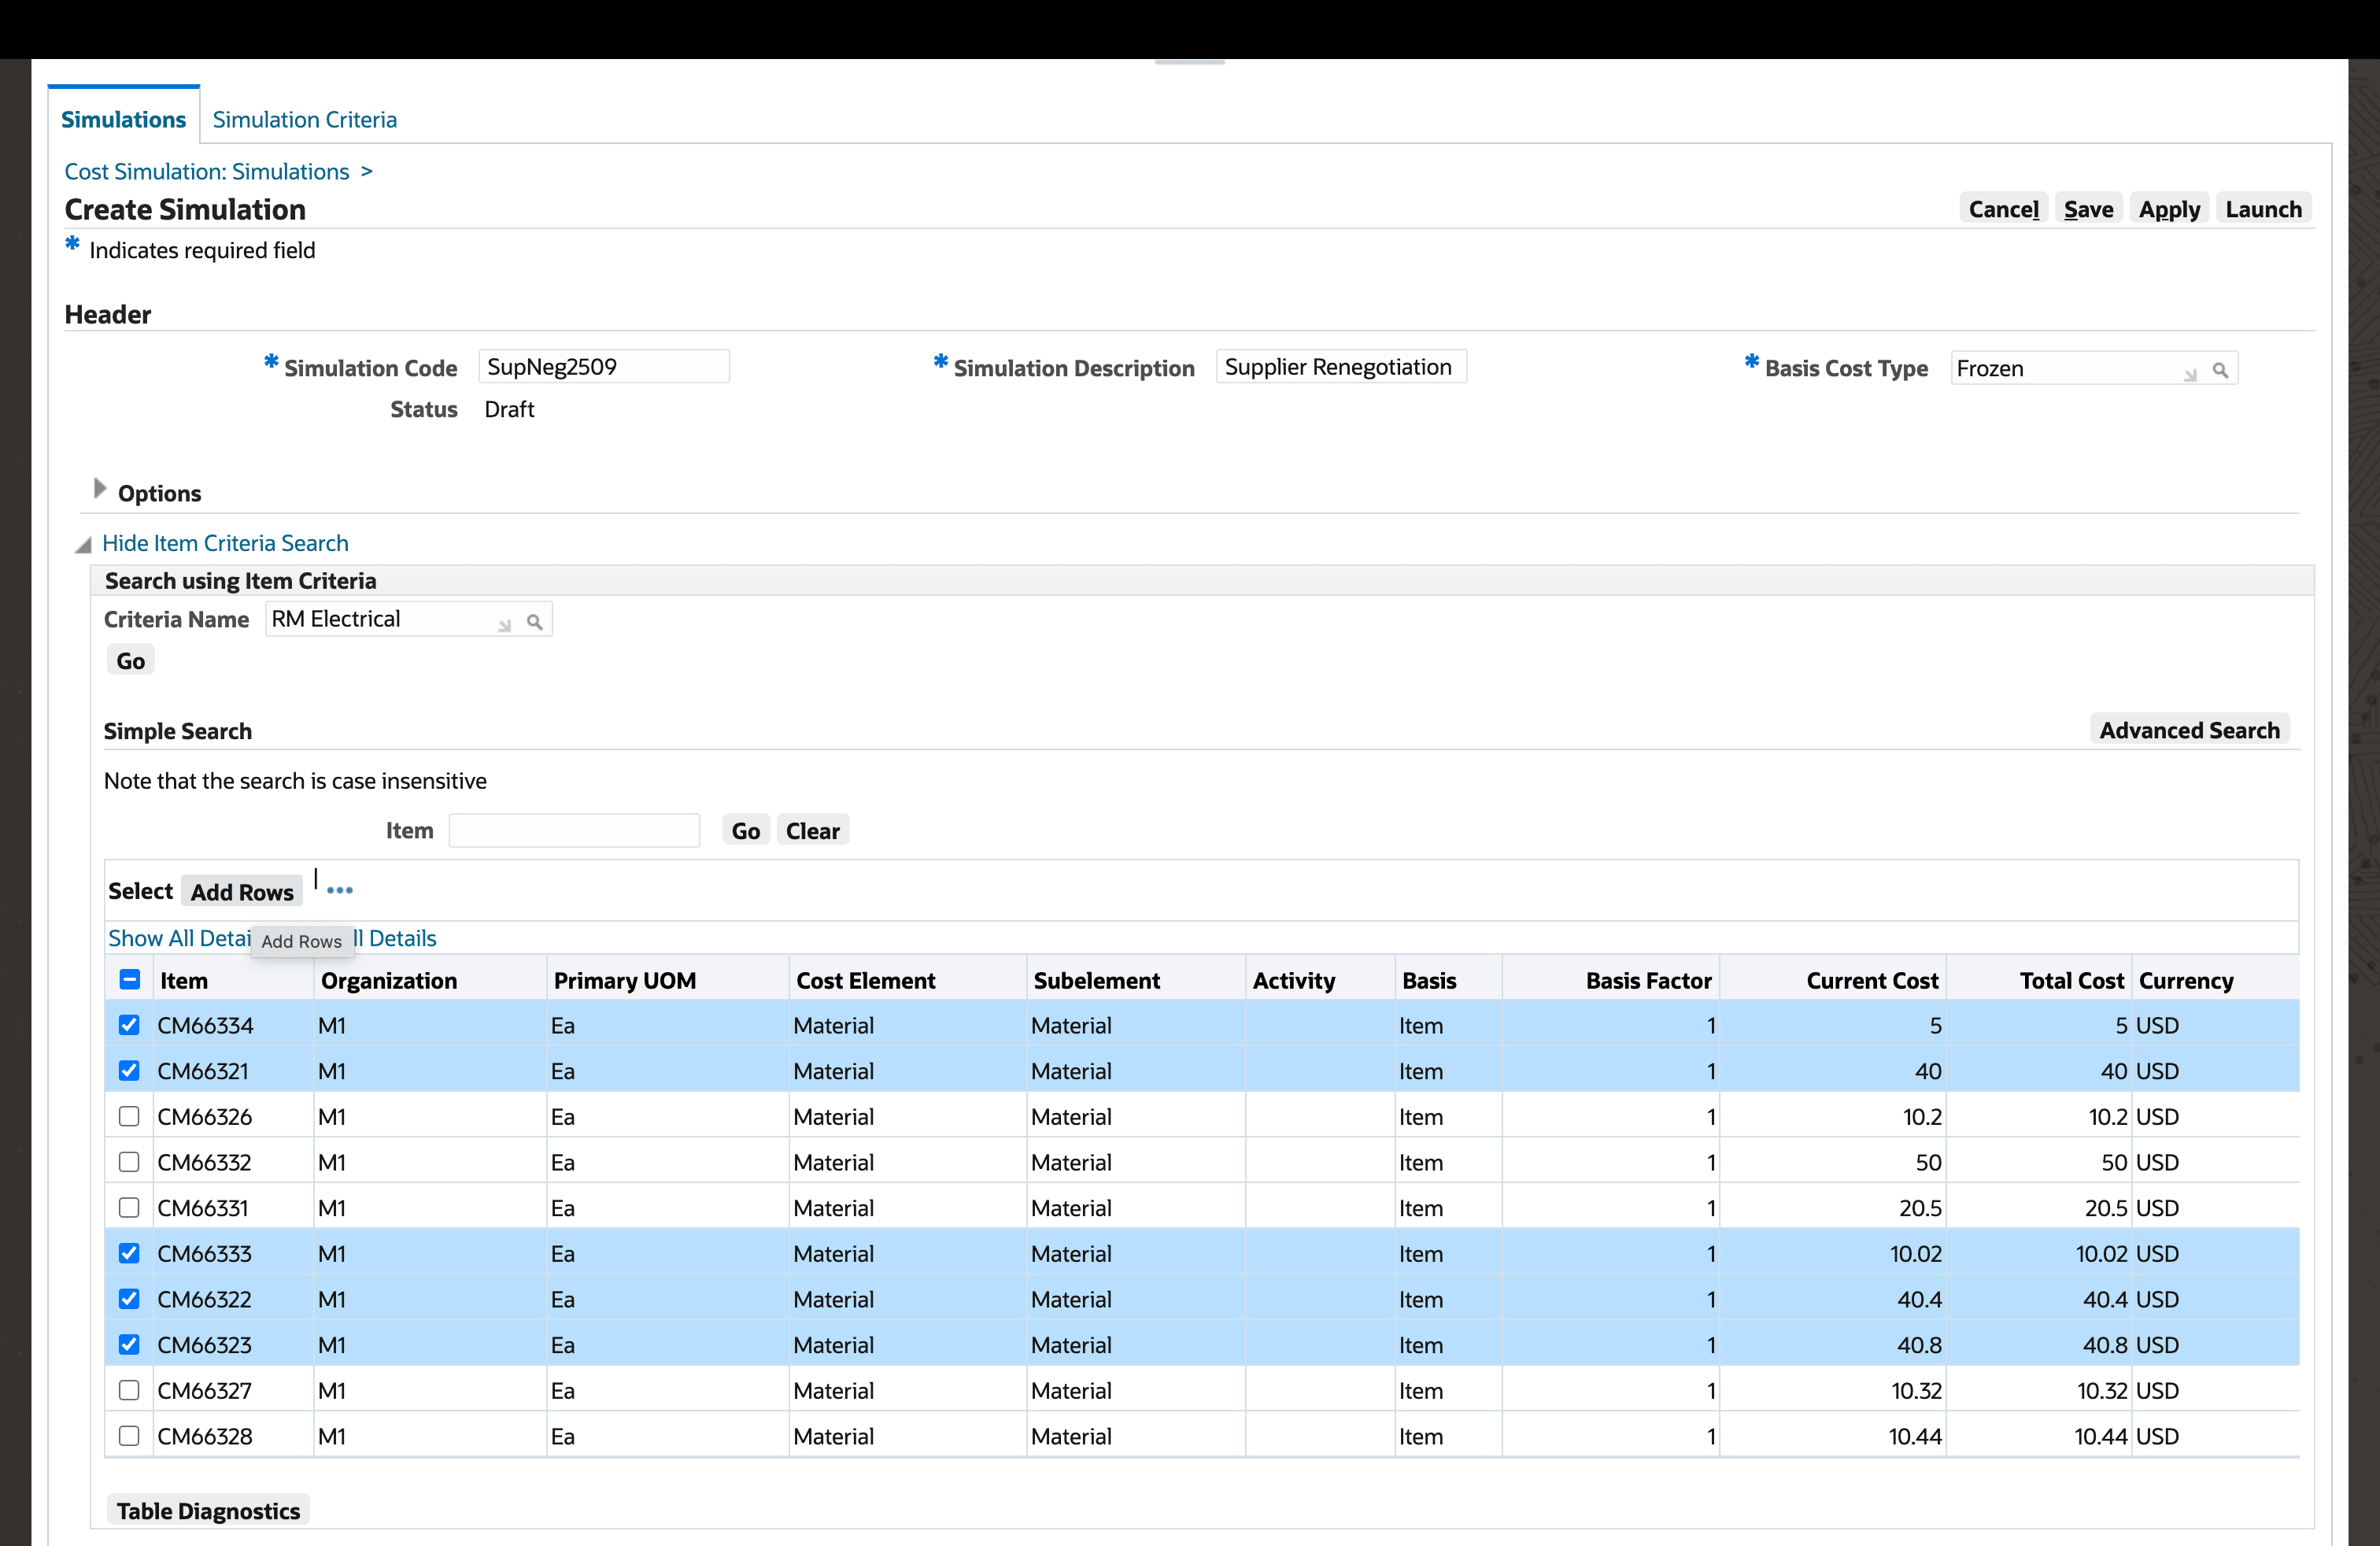Switch to the Simulation Criteria tab
Image resolution: width=2380 pixels, height=1546 pixels.
point(304,119)
